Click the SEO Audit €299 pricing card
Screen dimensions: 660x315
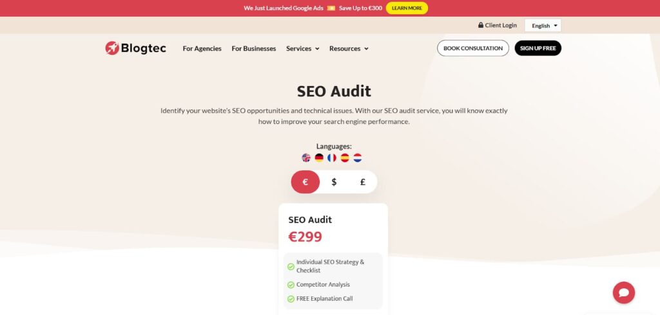(333, 259)
